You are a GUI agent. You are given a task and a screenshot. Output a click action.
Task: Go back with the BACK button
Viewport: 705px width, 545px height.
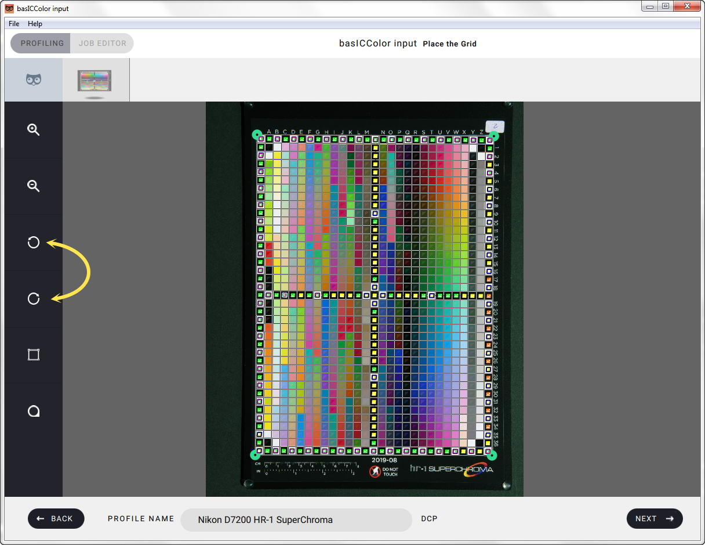56,518
